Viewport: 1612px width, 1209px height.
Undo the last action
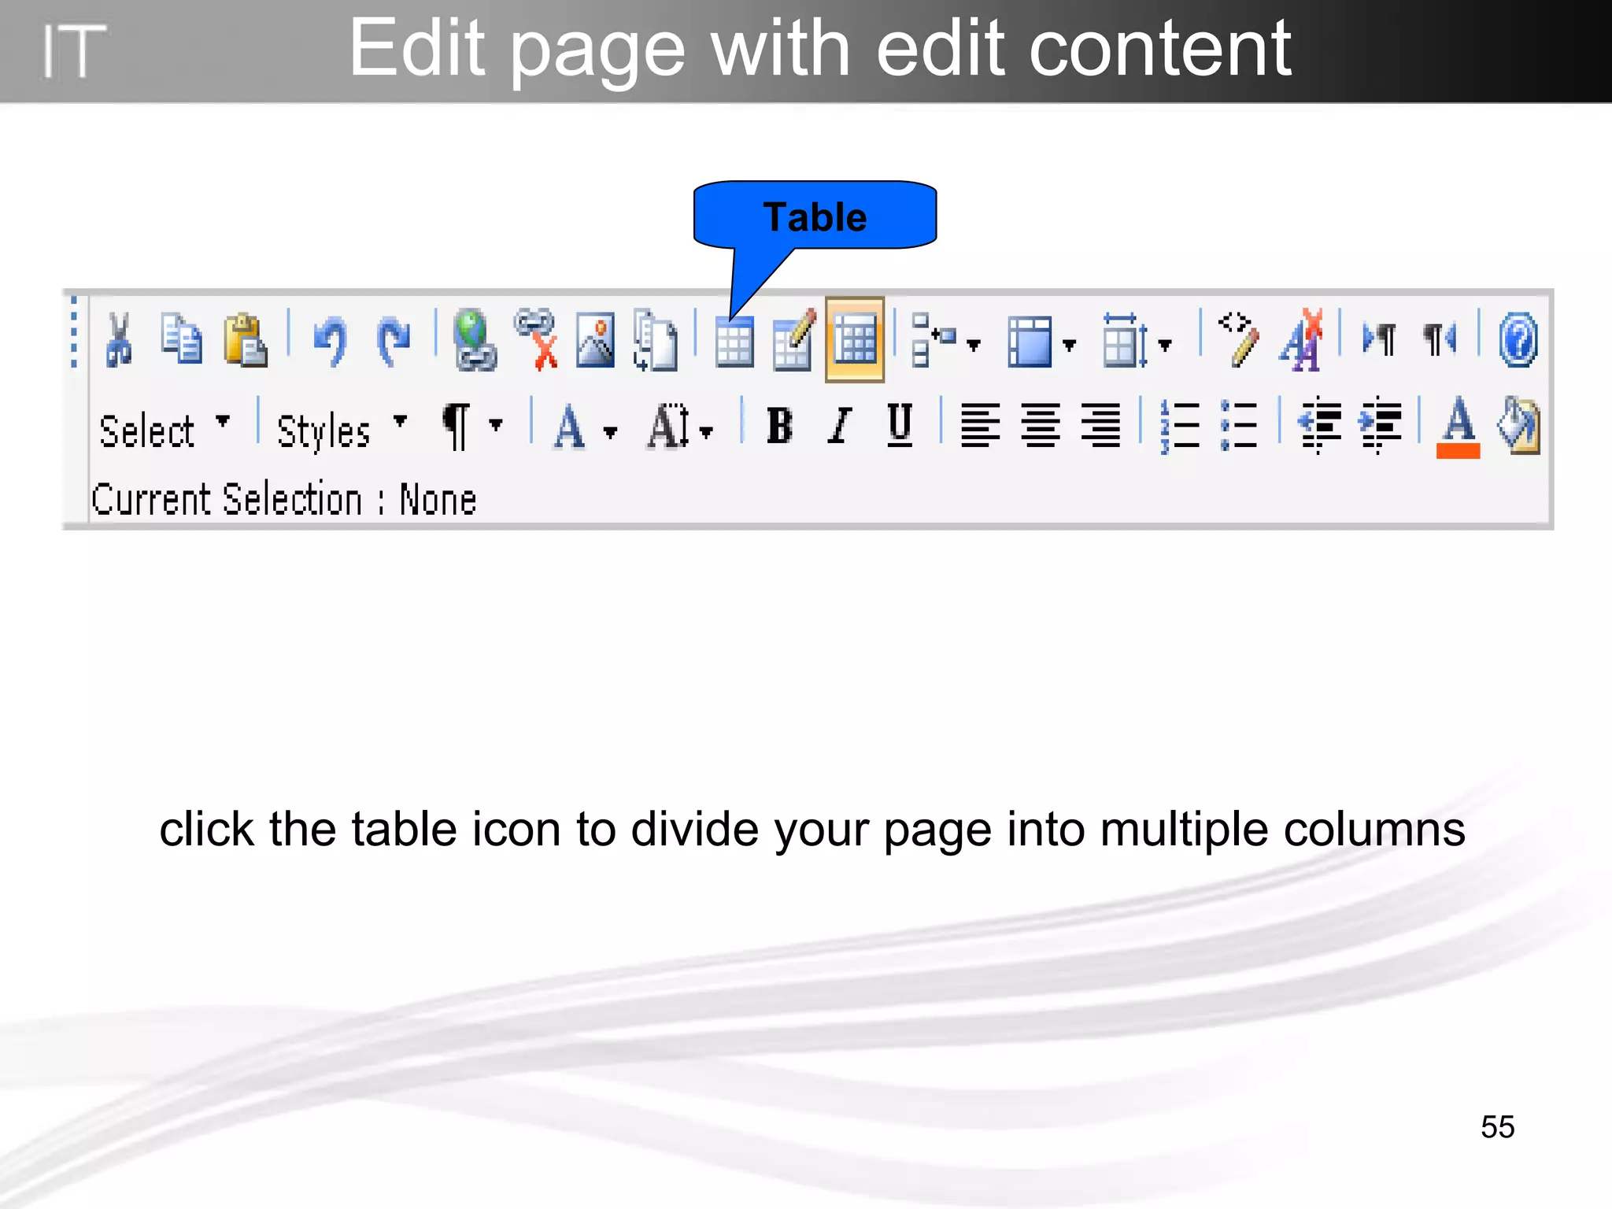click(x=331, y=341)
